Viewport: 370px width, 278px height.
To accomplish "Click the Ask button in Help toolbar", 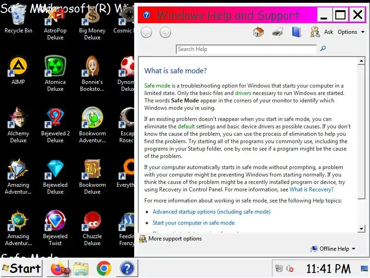I will click(x=321, y=32).
